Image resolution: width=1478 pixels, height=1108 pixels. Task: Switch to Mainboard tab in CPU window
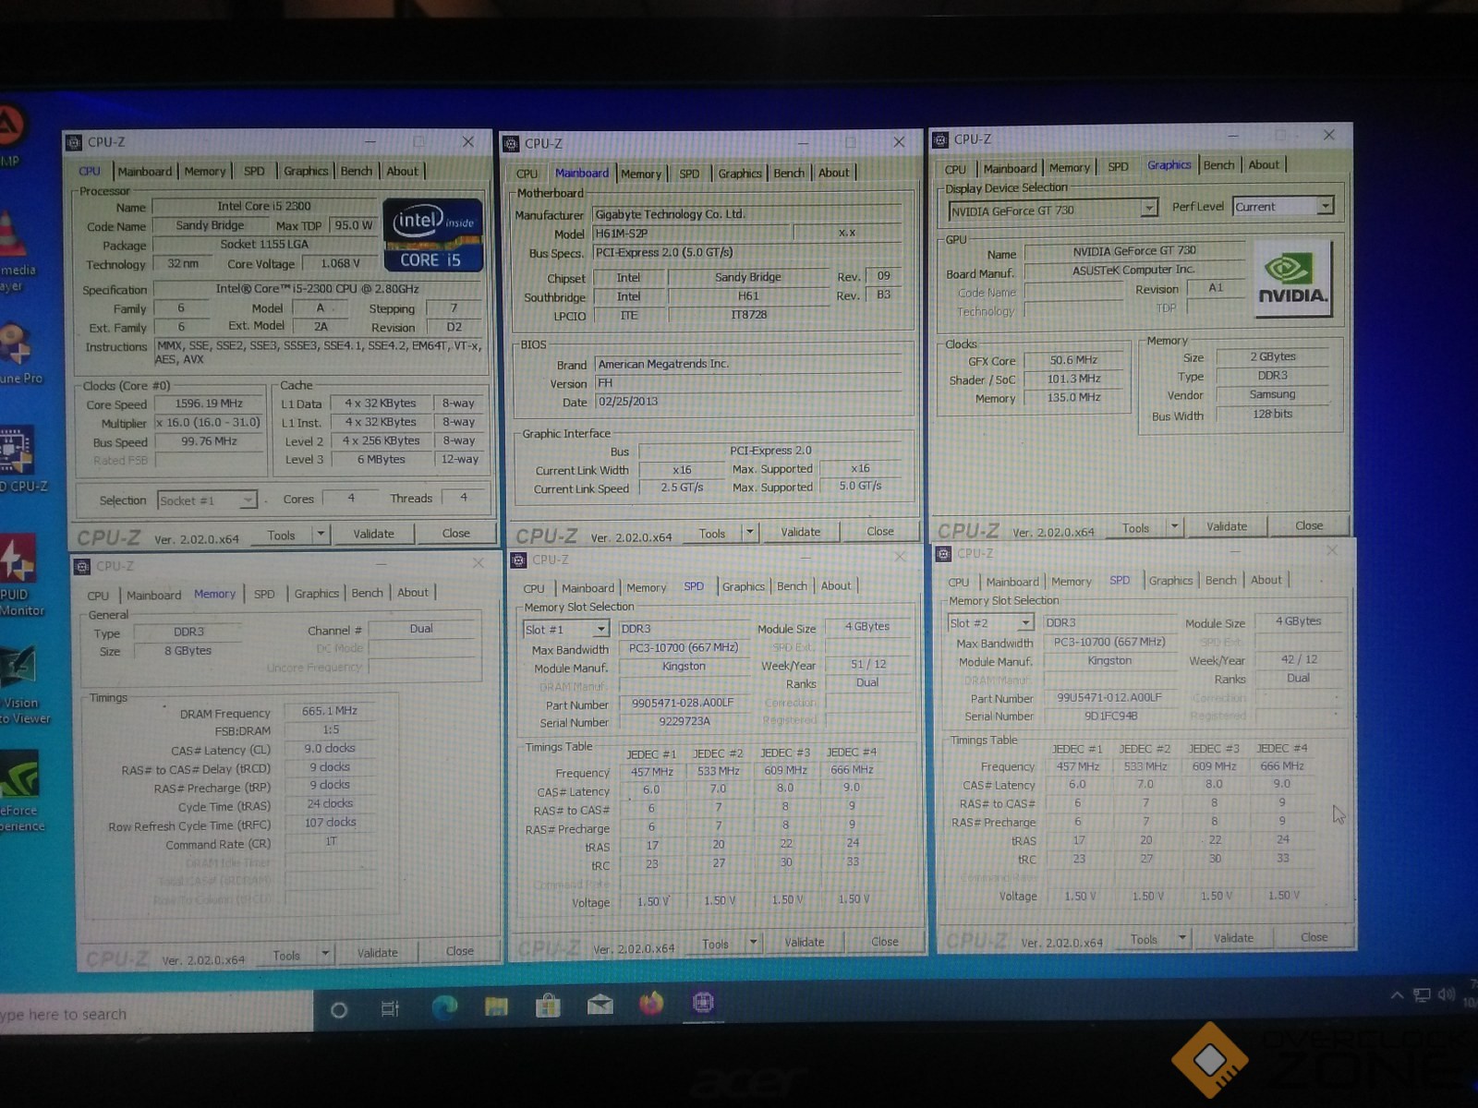pos(144,171)
